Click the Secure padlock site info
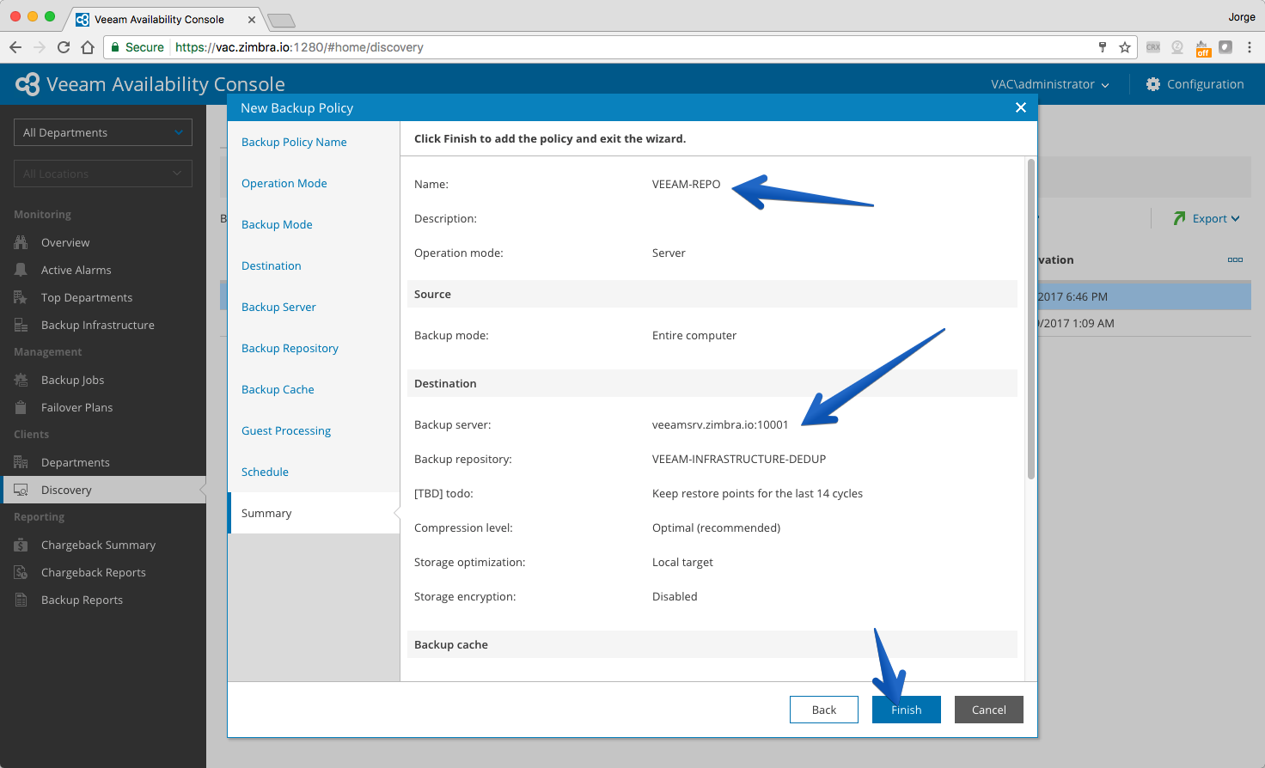Viewport: 1265px width, 768px height. [137, 47]
